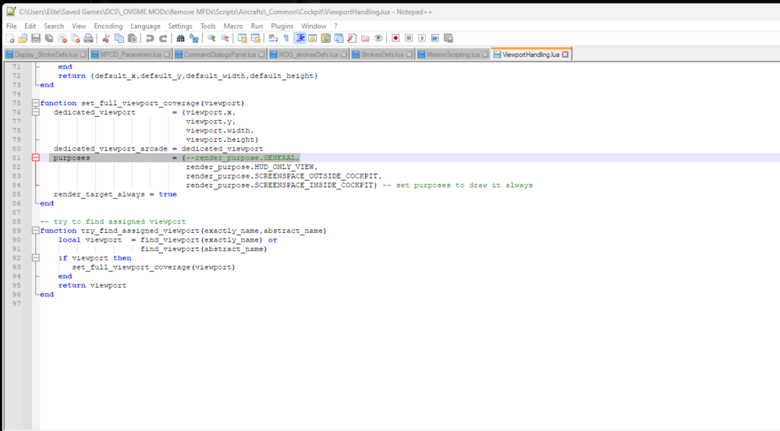Open Find with the binoculars icon
The image size is (780, 431).
[180, 38]
